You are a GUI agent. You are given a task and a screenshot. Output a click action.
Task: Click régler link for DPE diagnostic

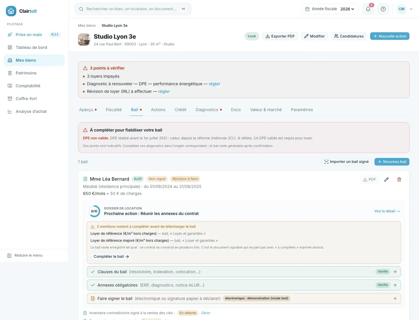[x=214, y=84]
